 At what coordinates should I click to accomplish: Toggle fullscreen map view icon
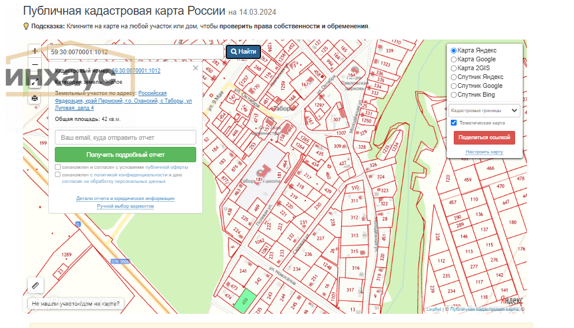tap(35, 83)
